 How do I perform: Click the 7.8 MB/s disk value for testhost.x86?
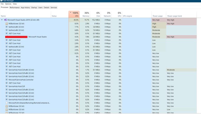[96, 30]
